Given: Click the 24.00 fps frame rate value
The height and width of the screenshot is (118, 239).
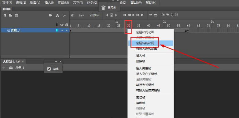Looking at the screenshot, I should pos(94,15).
